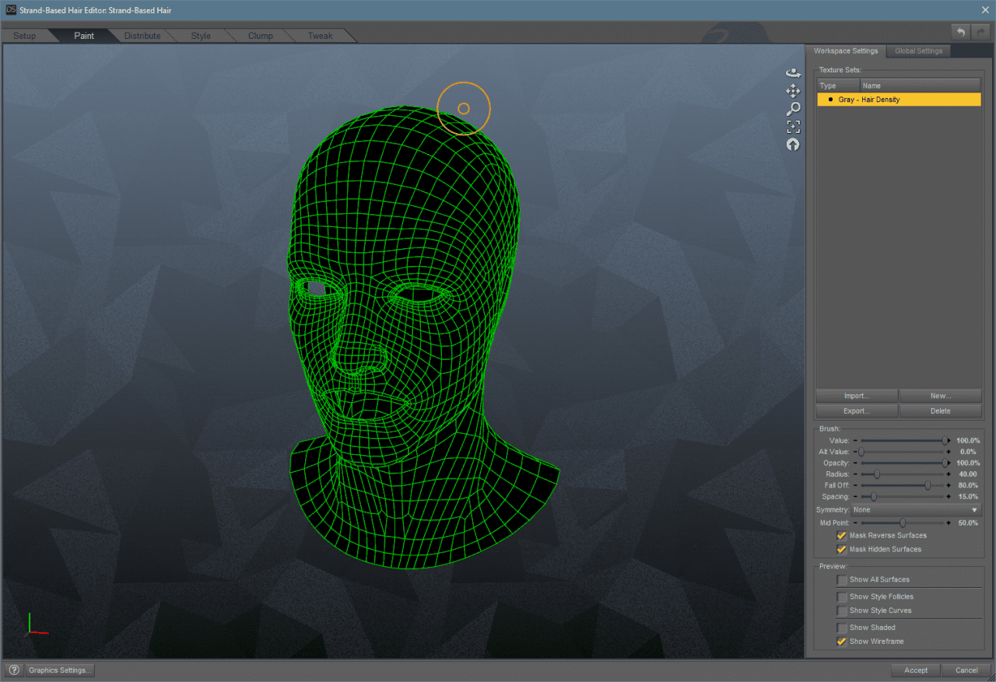Screen dimensions: 996x682
Task: Disable the Show Wireframe checkbox
Action: click(x=841, y=642)
